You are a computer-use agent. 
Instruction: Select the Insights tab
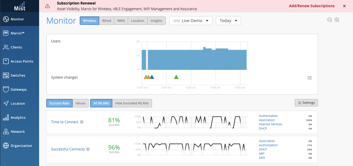pos(156,21)
